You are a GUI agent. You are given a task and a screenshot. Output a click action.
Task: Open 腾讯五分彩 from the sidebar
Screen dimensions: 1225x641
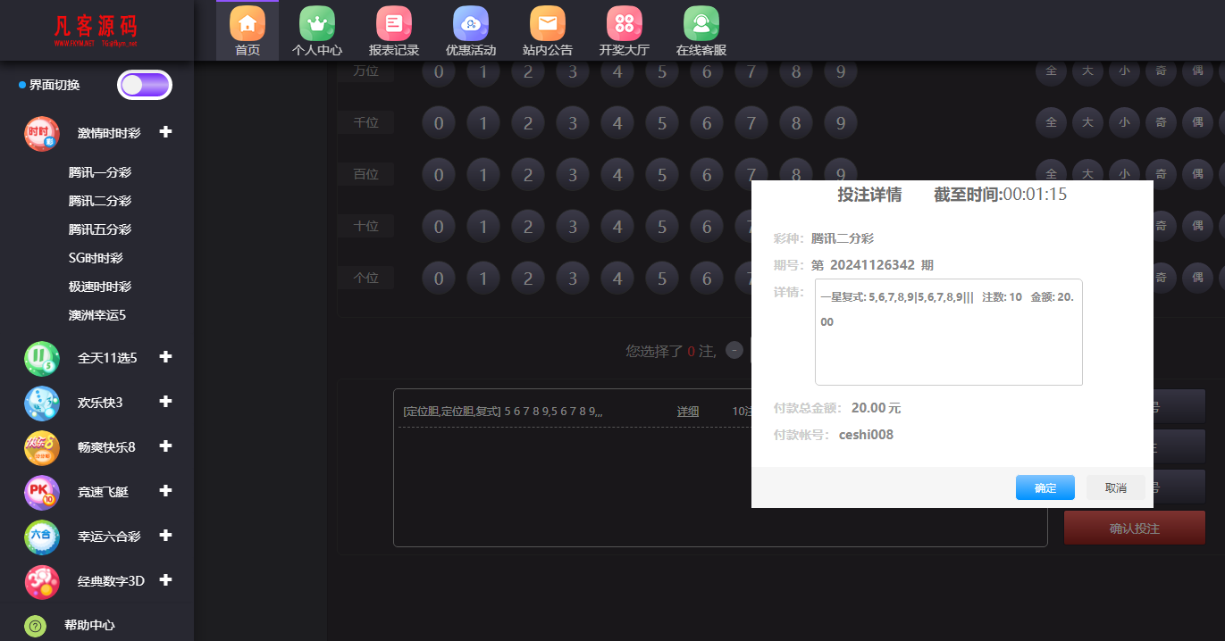click(101, 229)
